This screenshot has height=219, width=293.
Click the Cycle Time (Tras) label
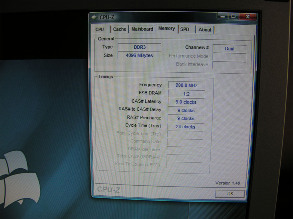(x=143, y=126)
